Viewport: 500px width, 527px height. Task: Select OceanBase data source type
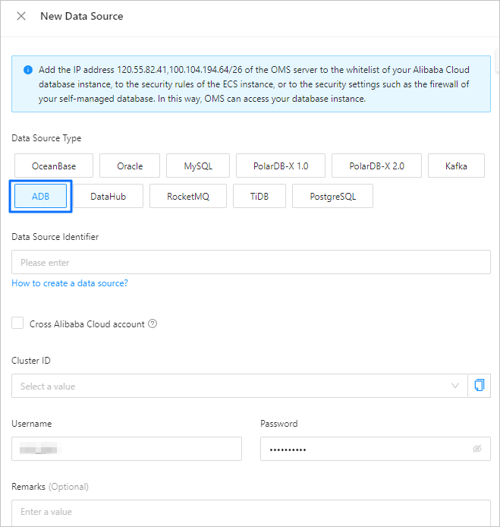click(x=54, y=166)
